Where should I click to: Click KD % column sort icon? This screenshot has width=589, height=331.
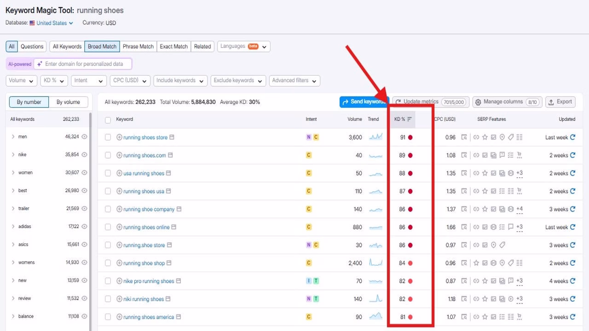pyautogui.click(x=410, y=119)
